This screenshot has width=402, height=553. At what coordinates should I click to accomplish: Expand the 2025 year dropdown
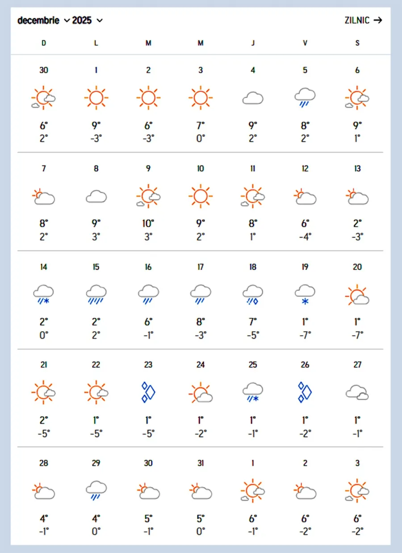pos(88,21)
